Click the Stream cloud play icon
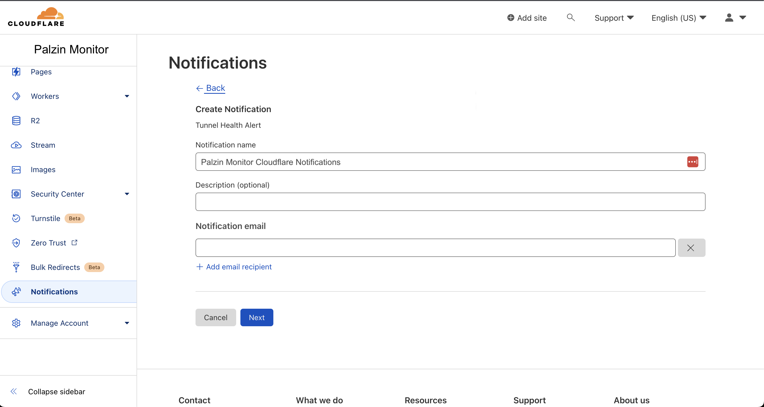The image size is (764, 407). coord(16,145)
